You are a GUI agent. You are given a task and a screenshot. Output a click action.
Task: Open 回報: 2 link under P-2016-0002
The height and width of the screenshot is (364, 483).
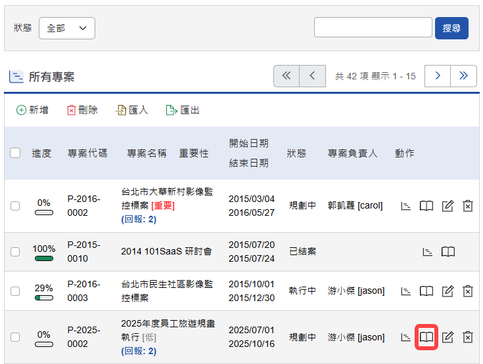coord(139,219)
